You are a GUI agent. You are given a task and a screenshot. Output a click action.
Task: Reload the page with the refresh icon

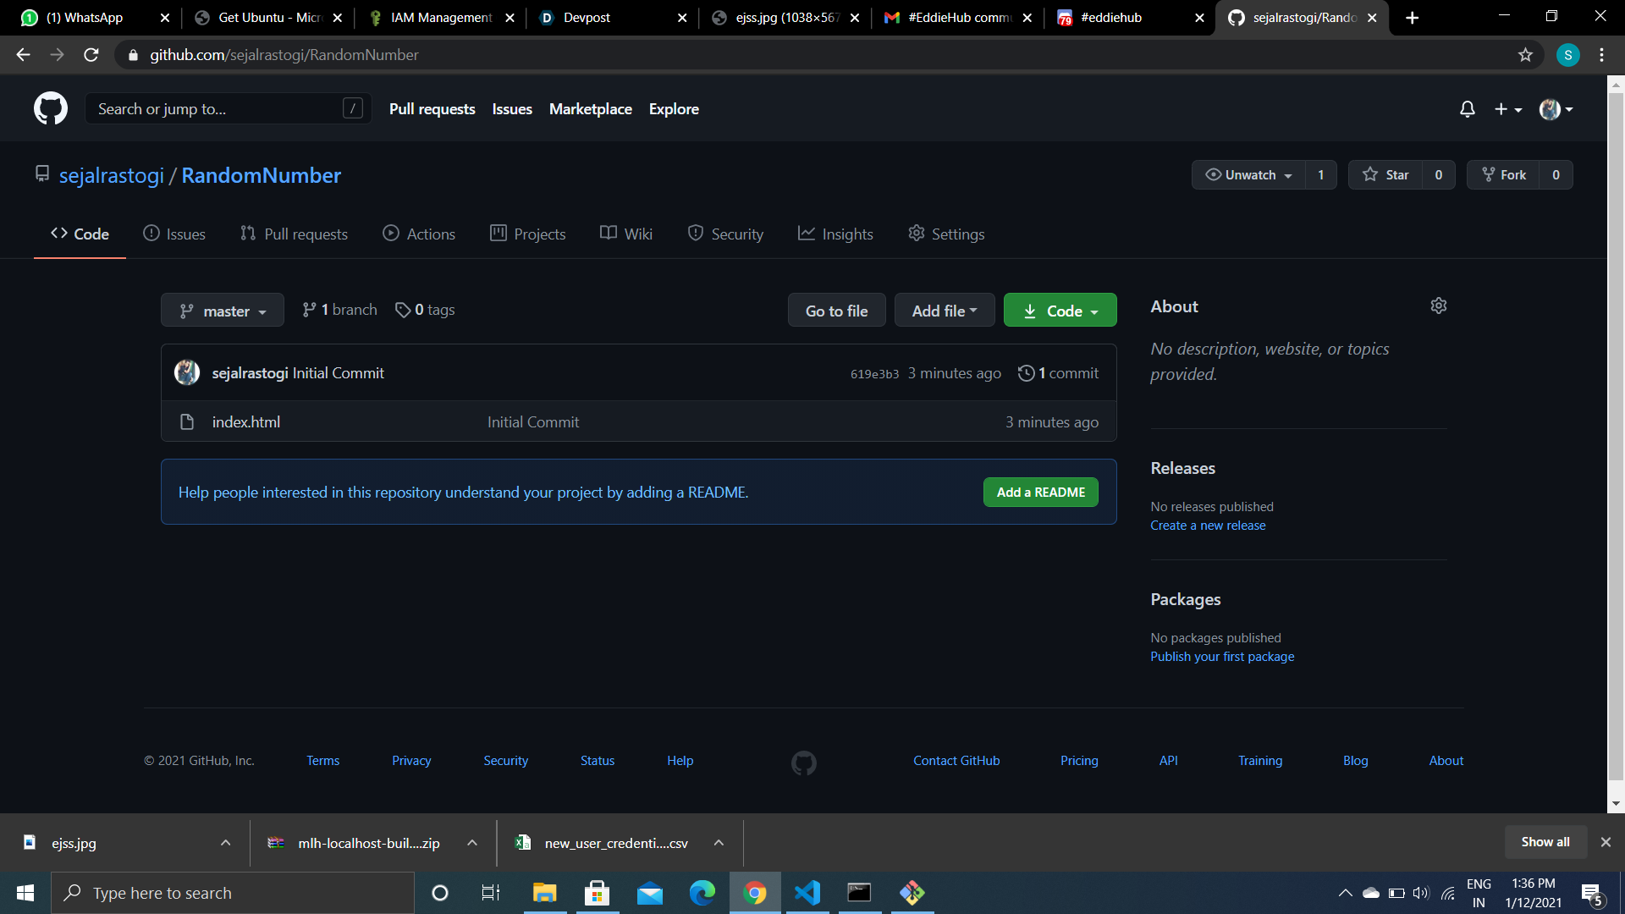coord(91,55)
